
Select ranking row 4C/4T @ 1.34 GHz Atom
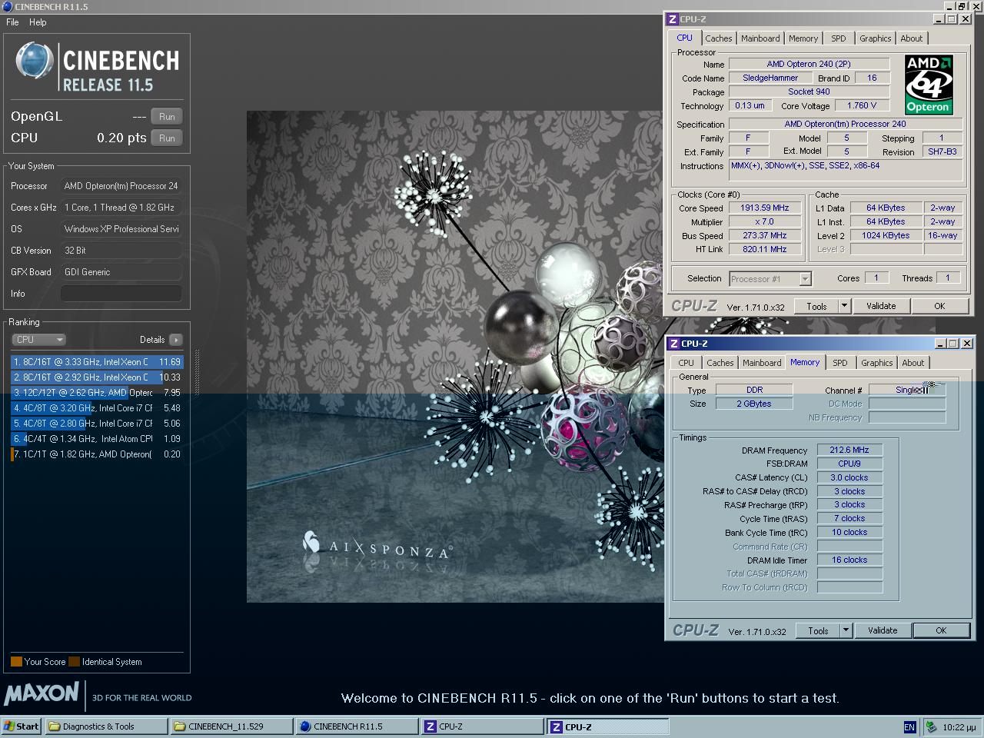coord(97,439)
